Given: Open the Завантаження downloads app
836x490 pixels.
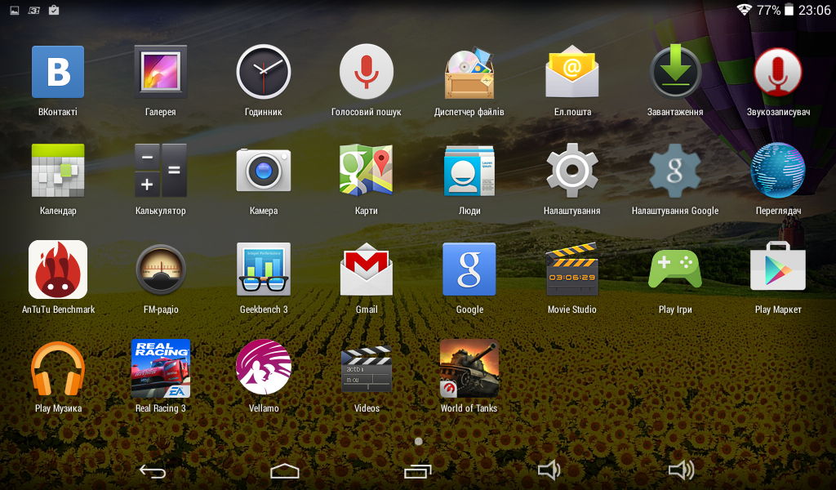Looking at the screenshot, I should (x=675, y=72).
